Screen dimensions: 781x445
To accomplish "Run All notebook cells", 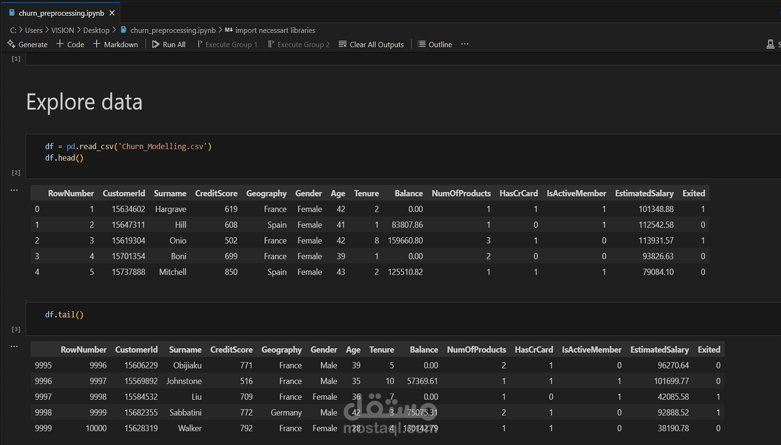I will coord(169,44).
